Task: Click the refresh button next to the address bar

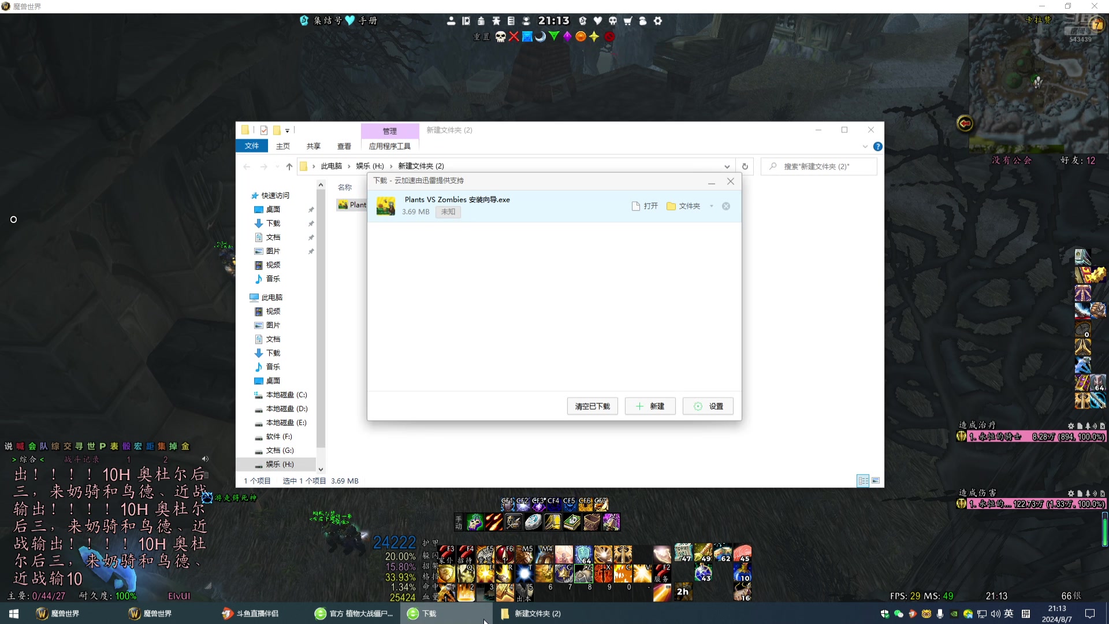Action: click(745, 166)
